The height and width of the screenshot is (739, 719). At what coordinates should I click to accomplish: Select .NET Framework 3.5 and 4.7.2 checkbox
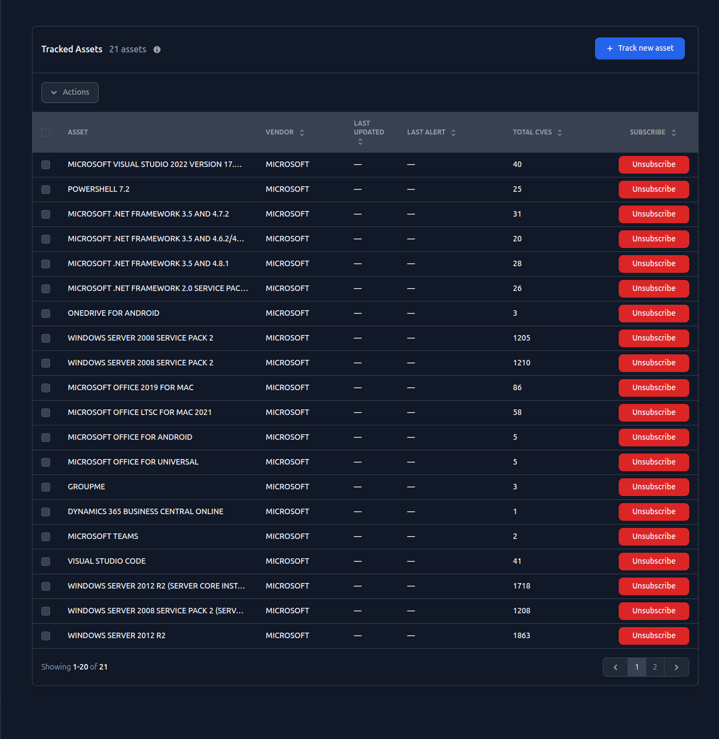tap(46, 214)
